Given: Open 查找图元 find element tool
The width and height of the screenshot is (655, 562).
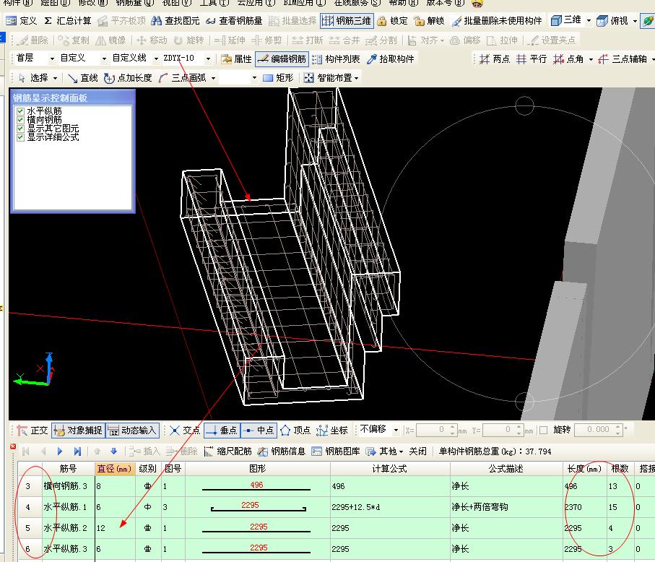Looking at the screenshot, I should 175,20.
